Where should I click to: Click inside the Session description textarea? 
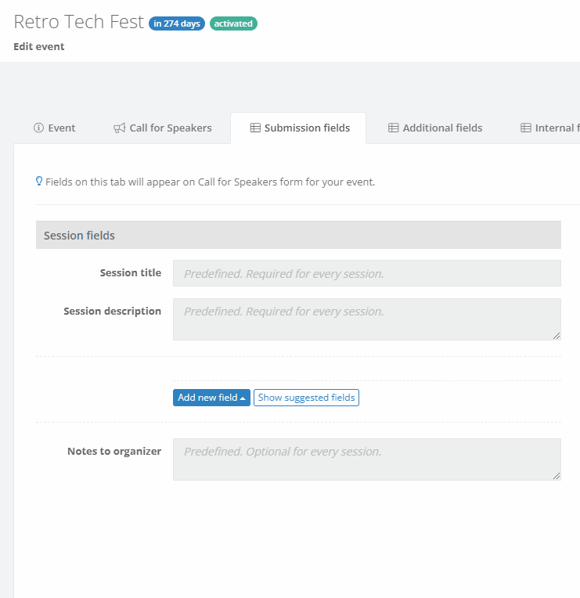coord(366,319)
